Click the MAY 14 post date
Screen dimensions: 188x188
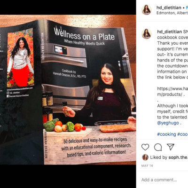pyautogui.click(x=147, y=165)
